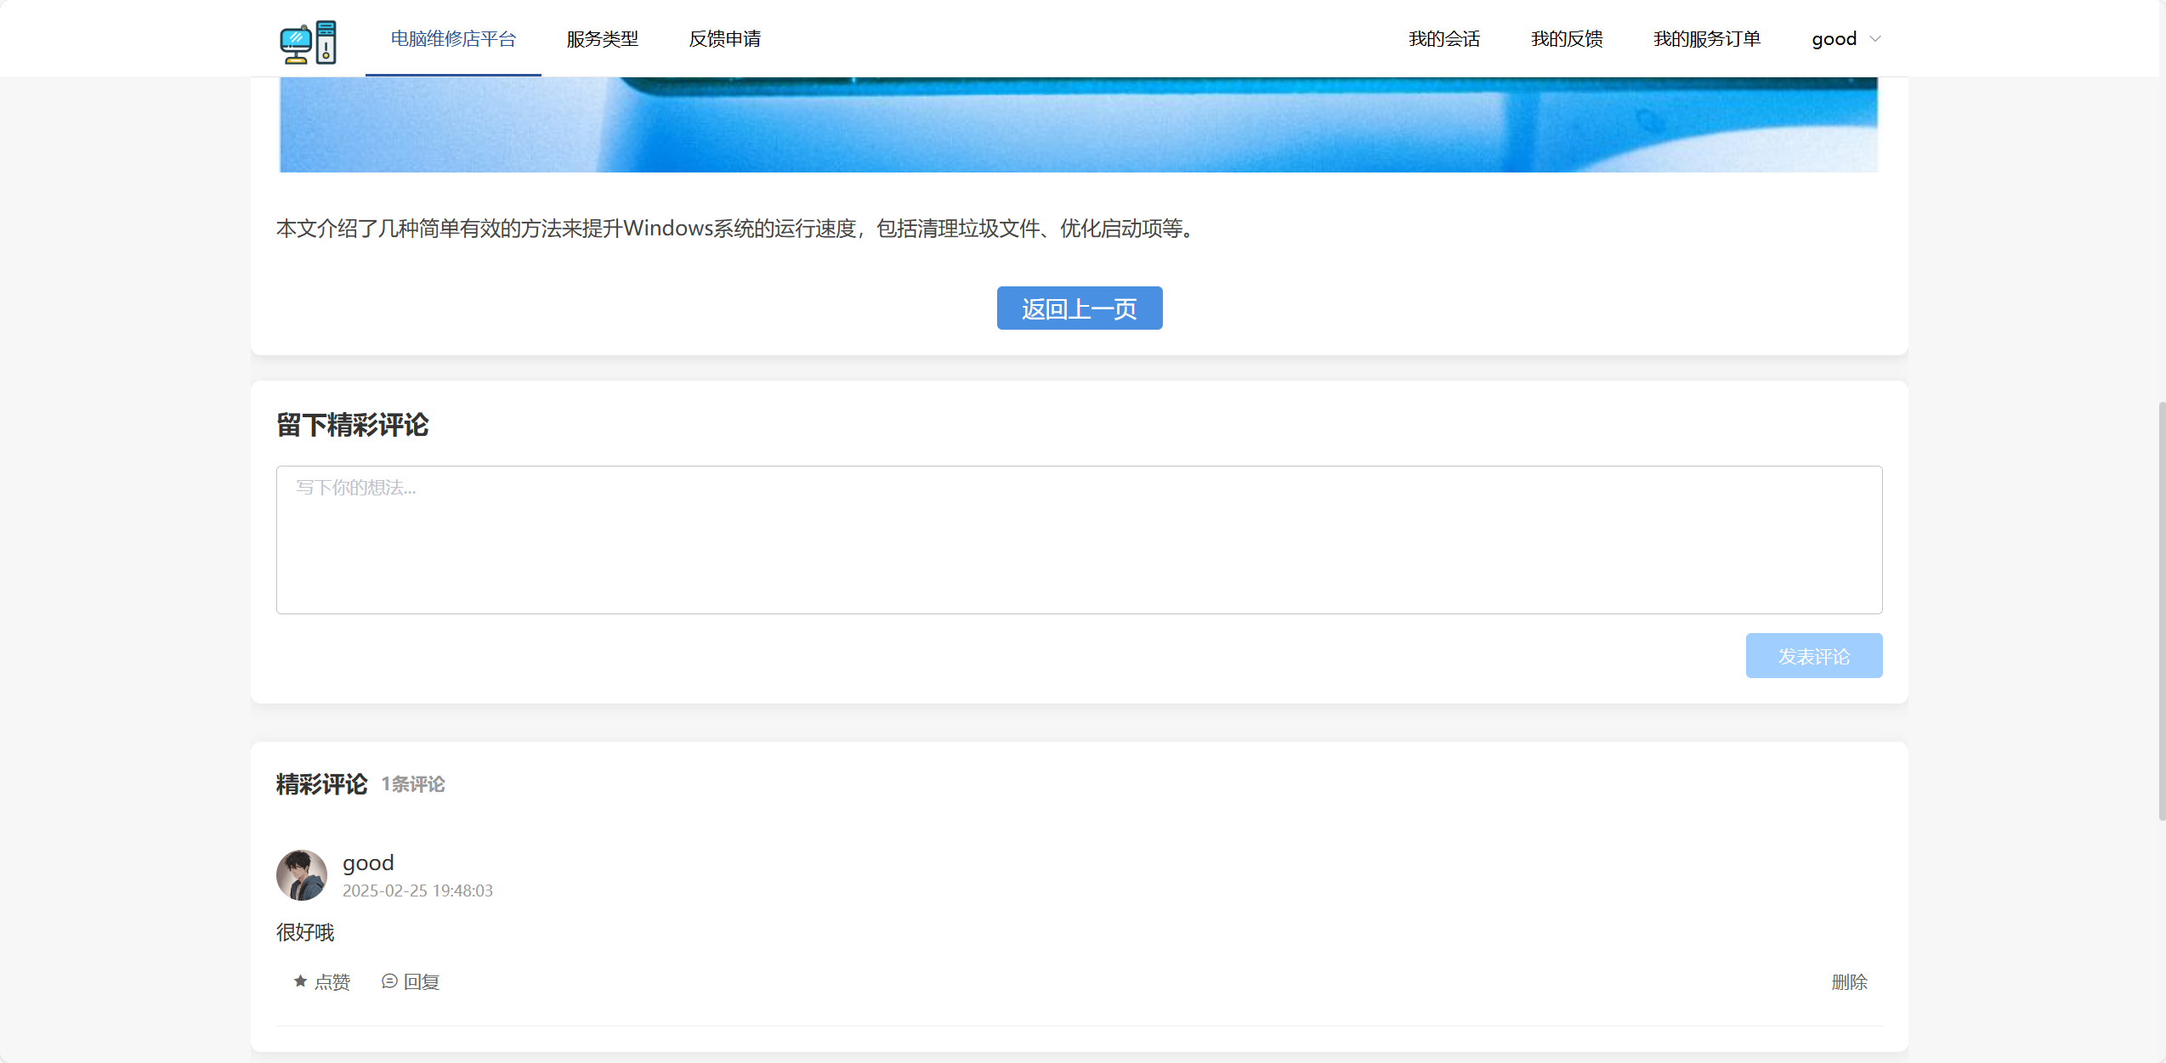Like the comment via 点赞 text
The width and height of the screenshot is (2166, 1063).
pyautogui.click(x=332, y=981)
